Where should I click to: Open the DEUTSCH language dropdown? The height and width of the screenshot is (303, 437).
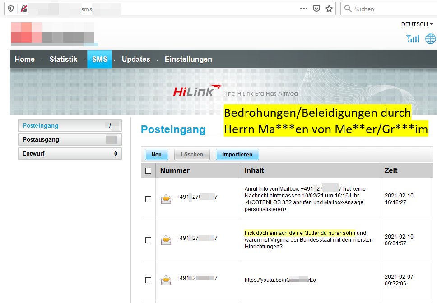click(x=417, y=24)
